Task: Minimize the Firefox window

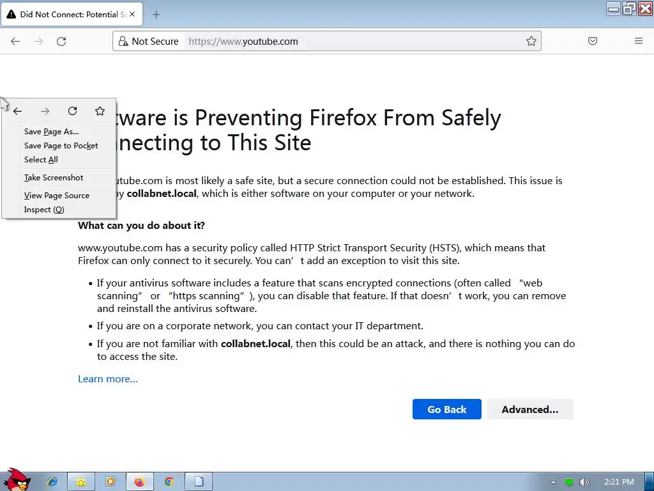Action: coord(613,9)
